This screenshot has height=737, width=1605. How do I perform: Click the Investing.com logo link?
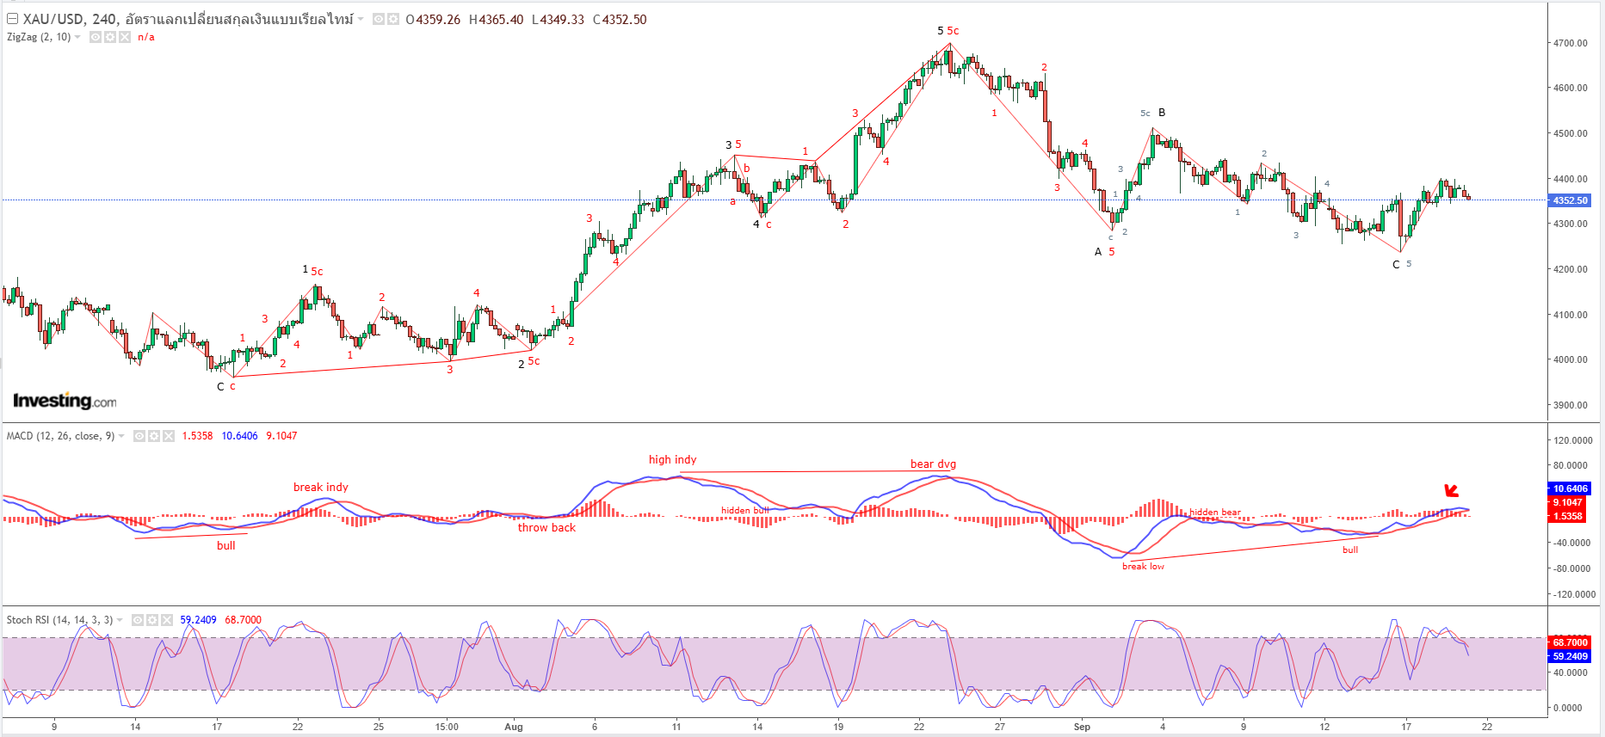[x=65, y=401]
